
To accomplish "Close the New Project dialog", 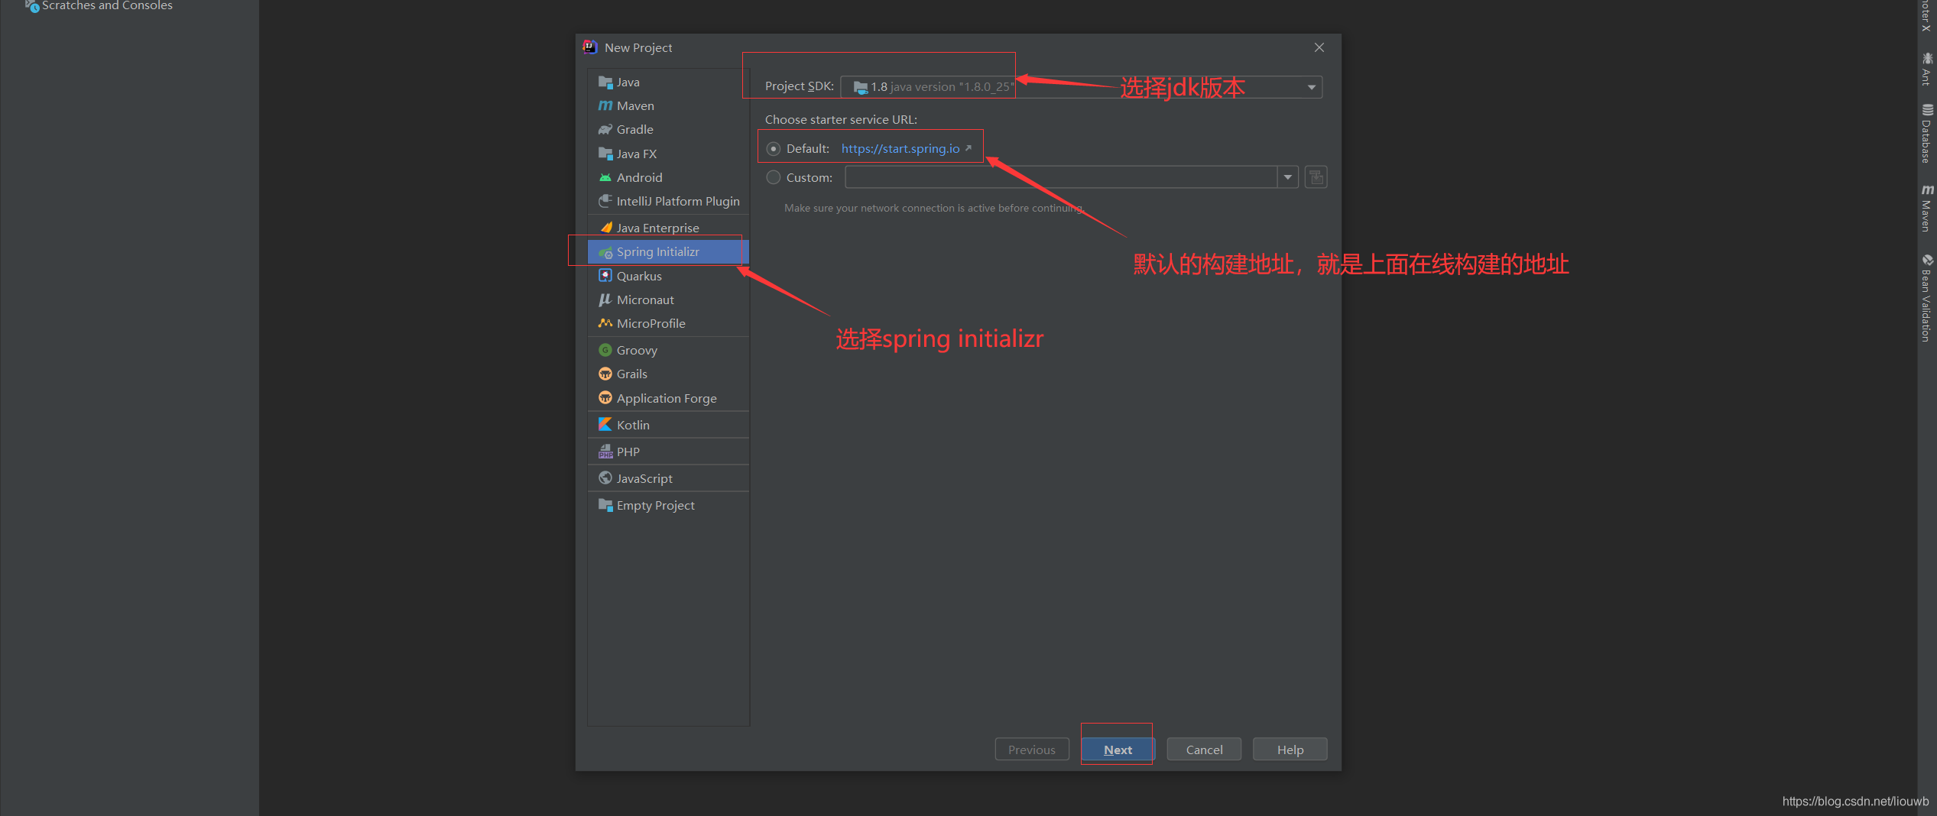I will [x=1319, y=47].
